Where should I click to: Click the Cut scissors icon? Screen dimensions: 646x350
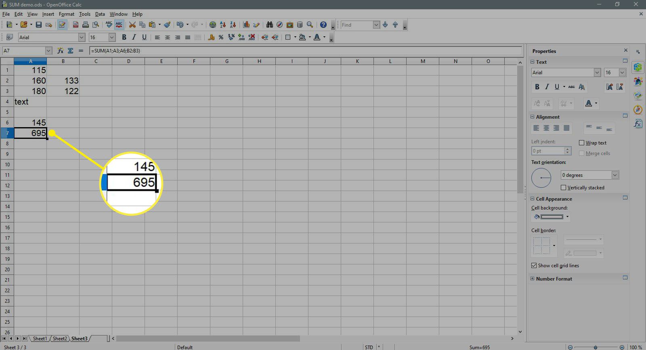click(132, 25)
